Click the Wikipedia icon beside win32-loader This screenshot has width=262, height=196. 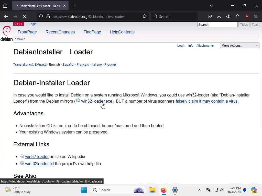[x=22, y=156]
